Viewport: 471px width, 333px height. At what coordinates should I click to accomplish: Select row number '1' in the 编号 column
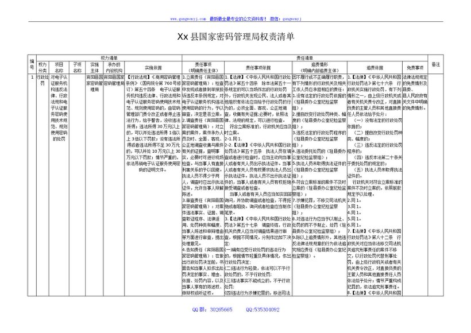(x=32, y=77)
